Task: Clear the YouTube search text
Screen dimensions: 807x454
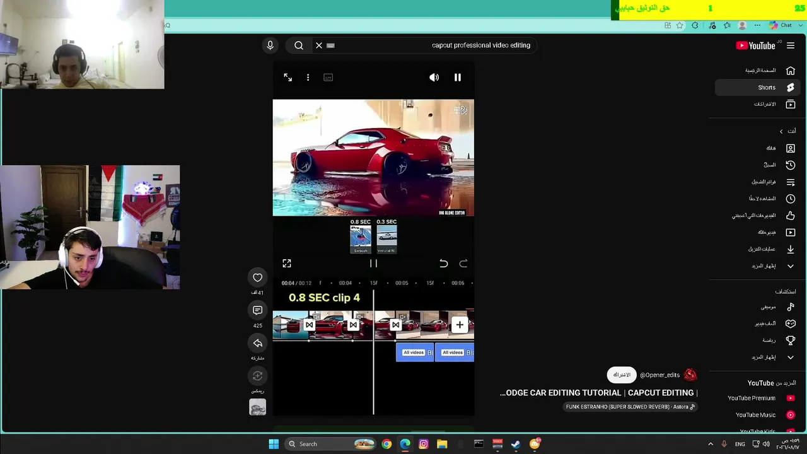Action: [x=319, y=45]
